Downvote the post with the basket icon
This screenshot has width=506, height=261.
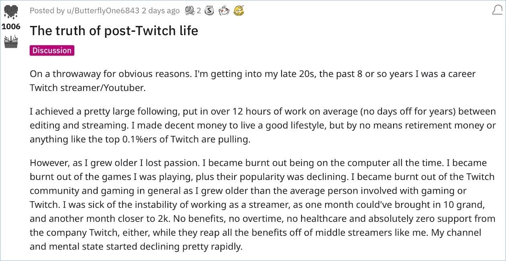tap(11, 42)
